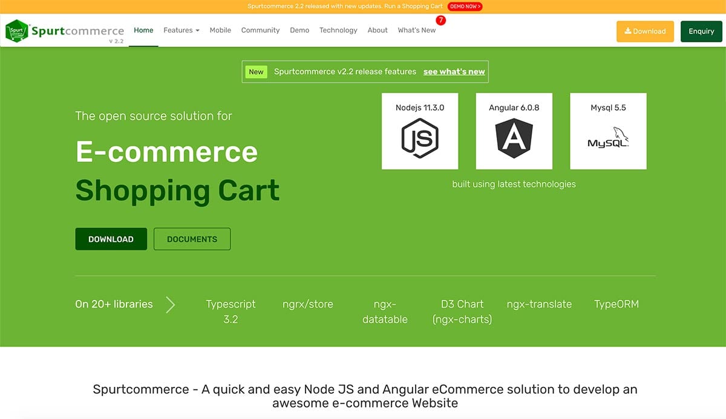Click the ngx-datatable library text
Image resolution: width=726 pixels, height=419 pixels.
coord(385,311)
